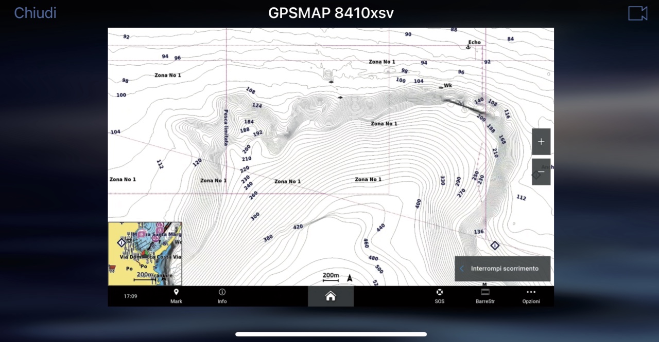
Task: Open the BarreStr toolbar overlay
Action: point(485,292)
